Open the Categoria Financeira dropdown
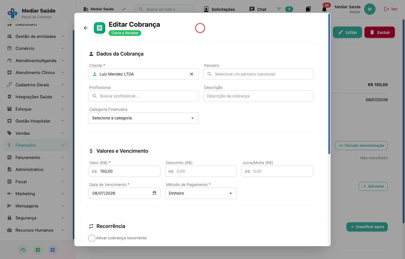405x259 pixels. point(144,118)
